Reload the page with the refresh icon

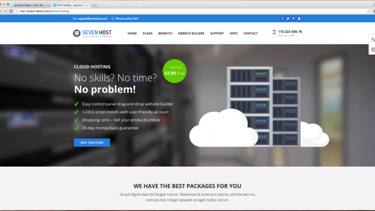point(11,11)
